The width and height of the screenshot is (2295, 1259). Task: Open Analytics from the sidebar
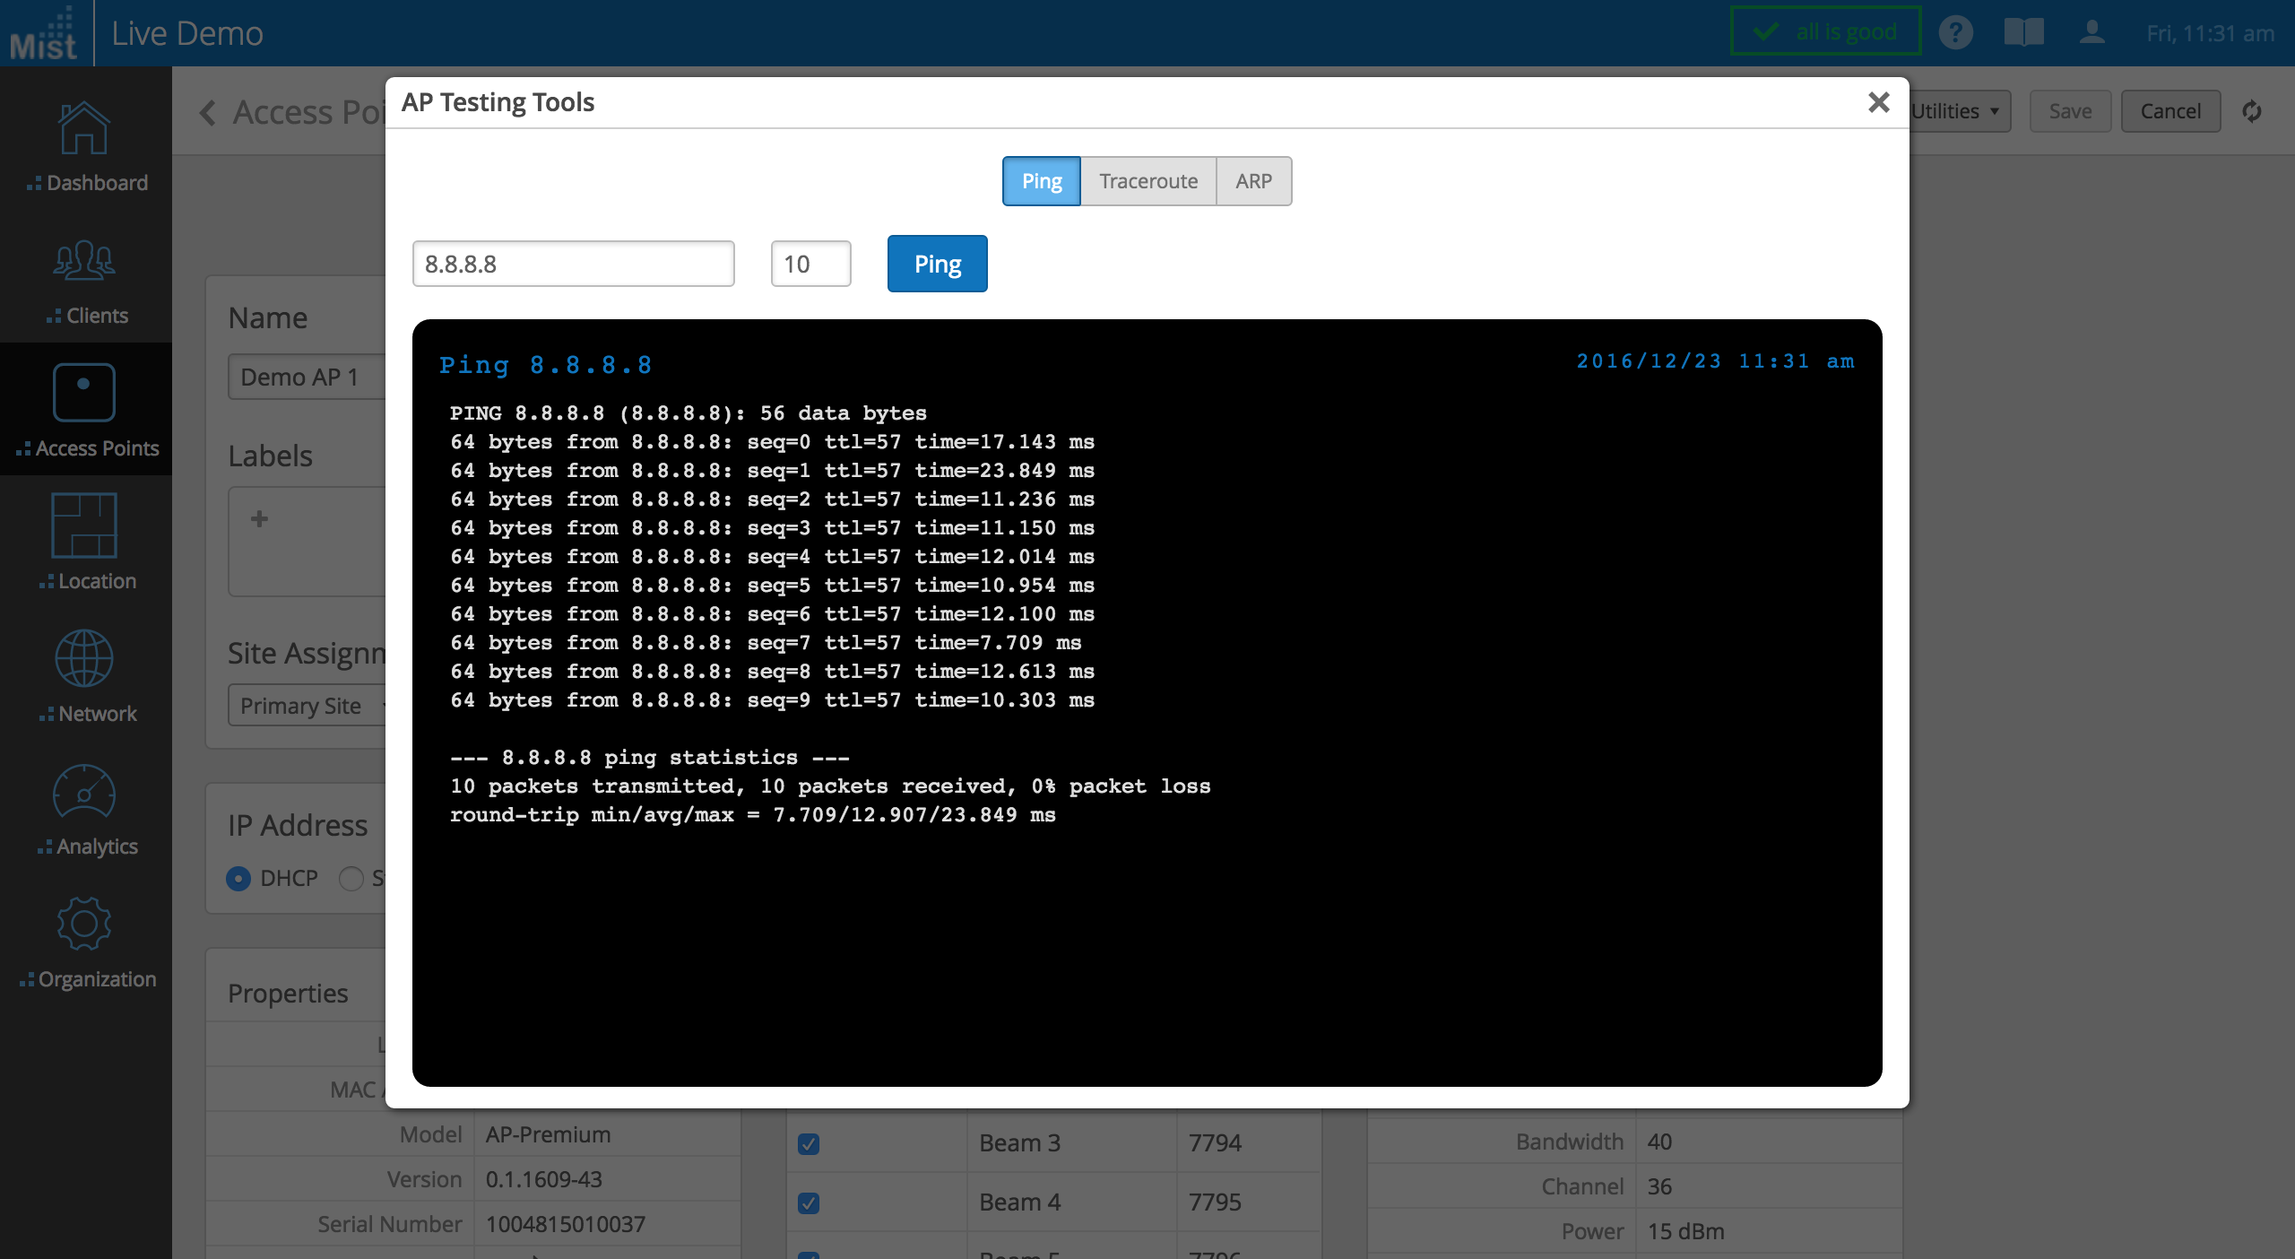[x=84, y=791]
